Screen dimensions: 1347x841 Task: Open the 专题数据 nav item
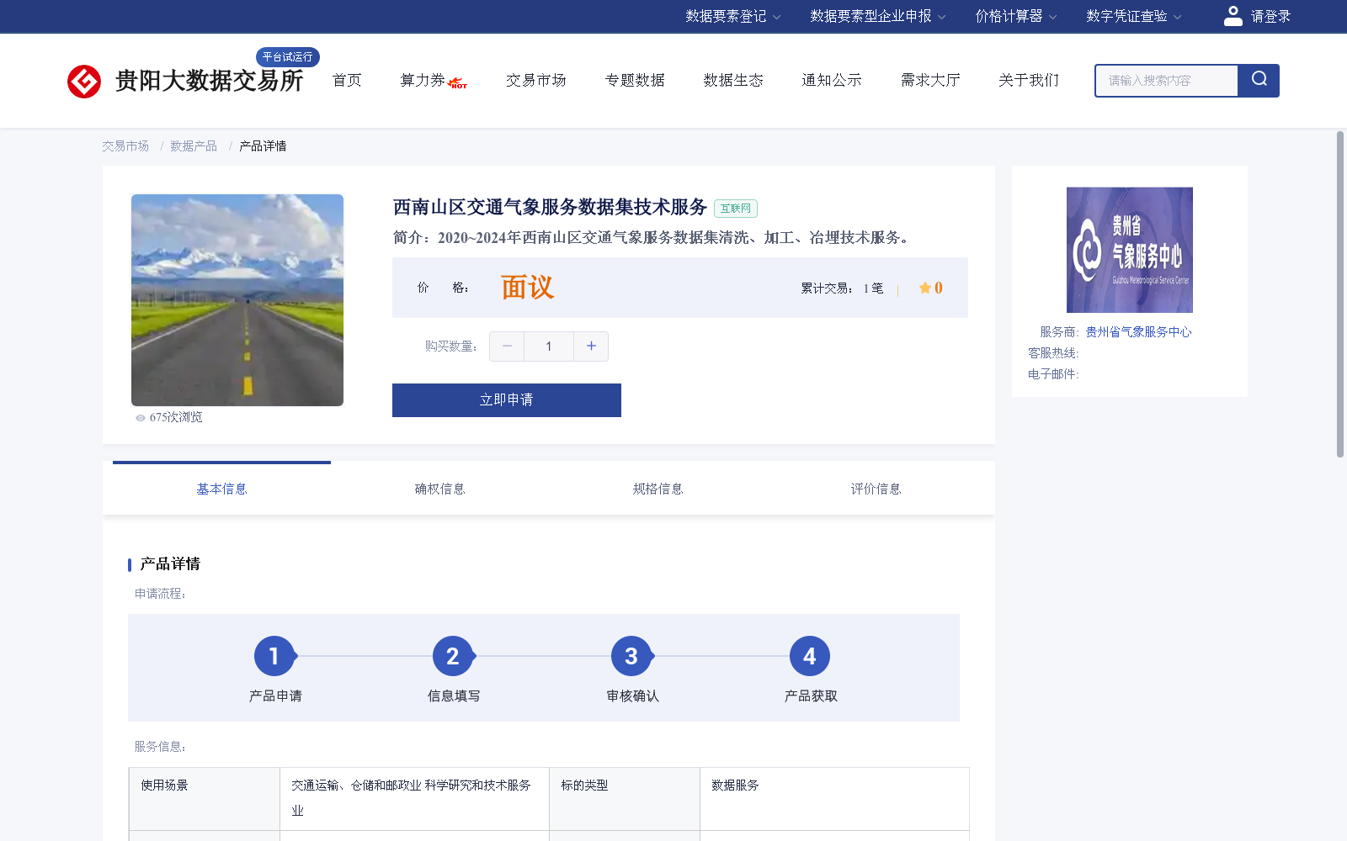pos(635,80)
